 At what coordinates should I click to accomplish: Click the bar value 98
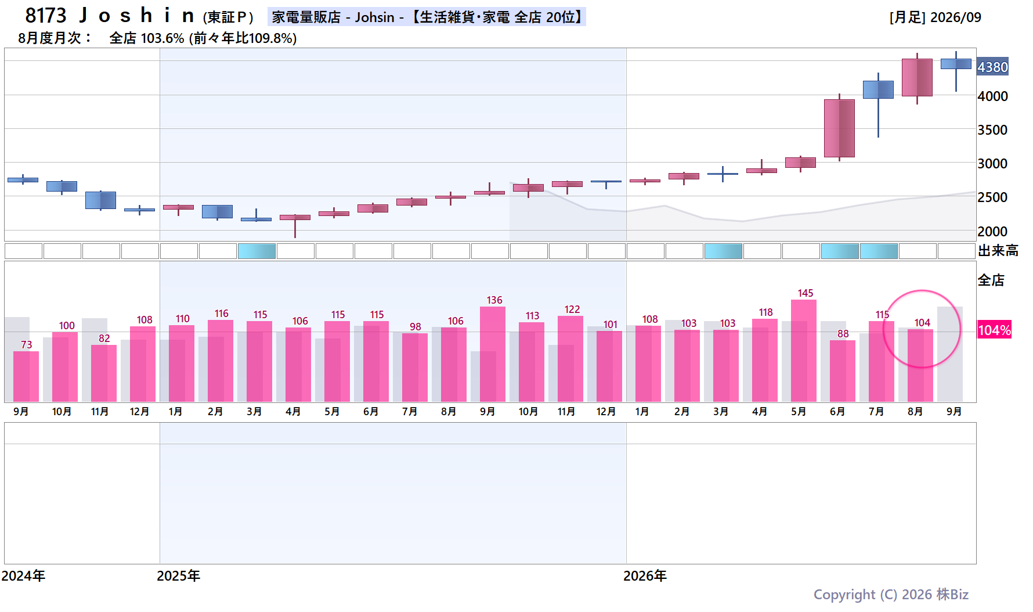(416, 327)
